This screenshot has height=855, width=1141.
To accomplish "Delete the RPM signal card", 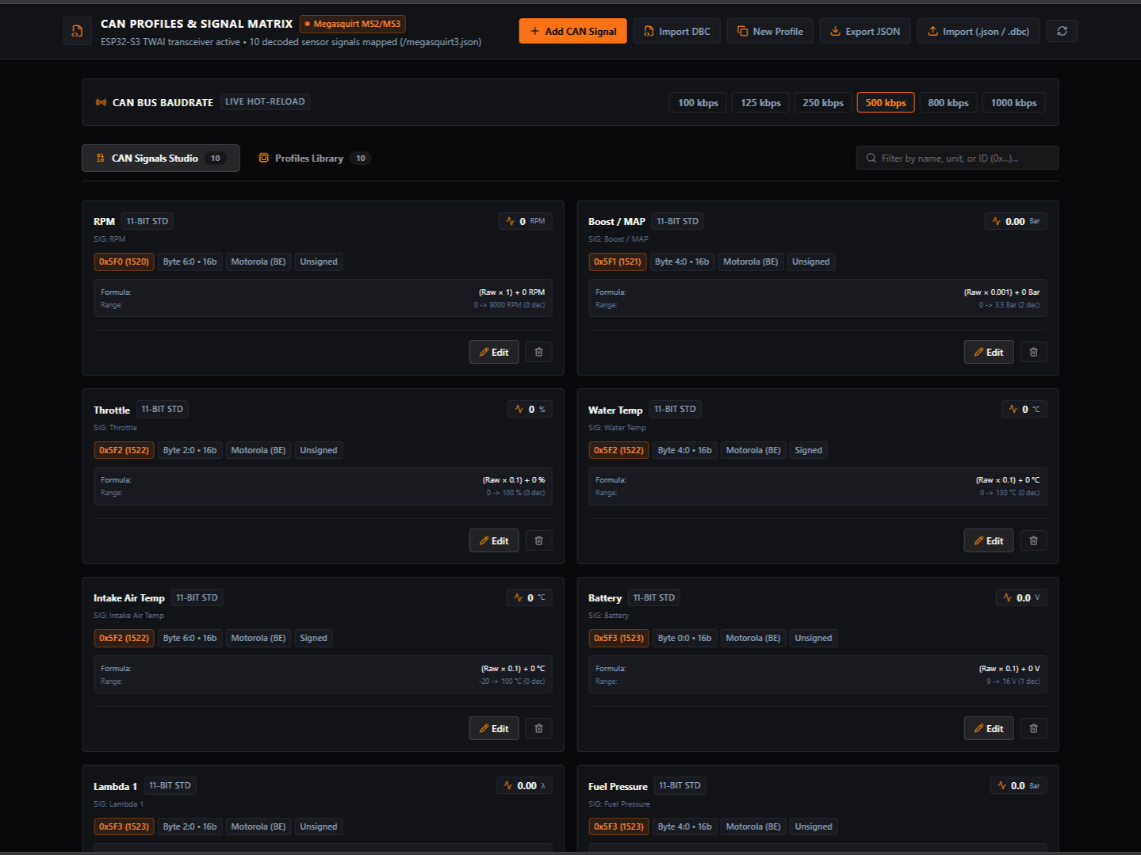I will tap(538, 352).
